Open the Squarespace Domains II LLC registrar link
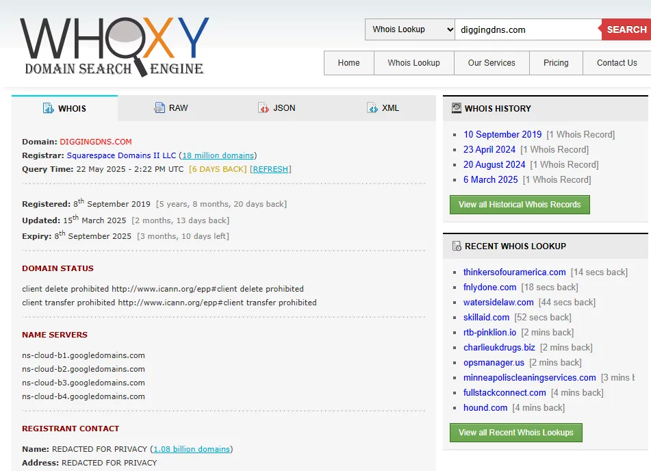This screenshot has width=651, height=471. click(121, 155)
